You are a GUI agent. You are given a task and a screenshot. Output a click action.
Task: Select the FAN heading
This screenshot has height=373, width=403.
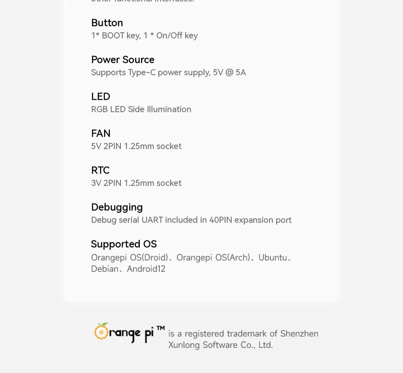(x=101, y=133)
